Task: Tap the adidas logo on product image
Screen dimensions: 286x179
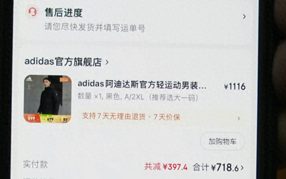Action: [29, 79]
